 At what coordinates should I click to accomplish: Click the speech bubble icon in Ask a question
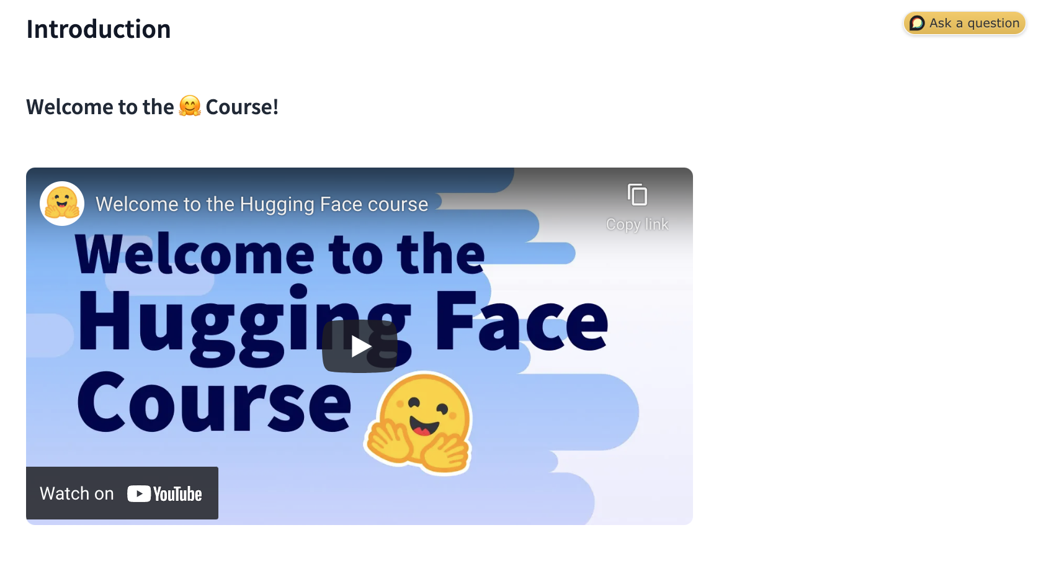coord(917,23)
